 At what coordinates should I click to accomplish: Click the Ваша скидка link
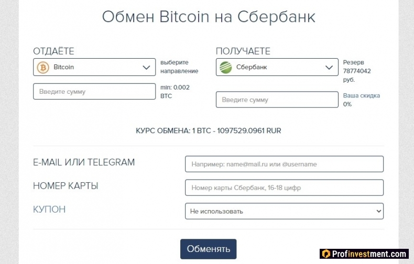tap(361, 95)
